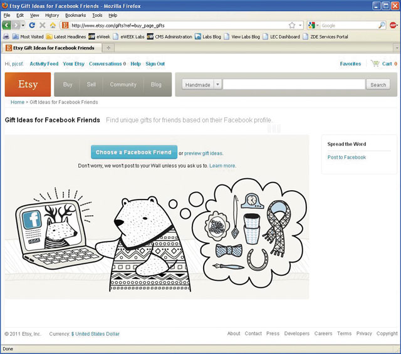The image size is (401, 354).
Task: Open Favorites link
Action: [350, 64]
